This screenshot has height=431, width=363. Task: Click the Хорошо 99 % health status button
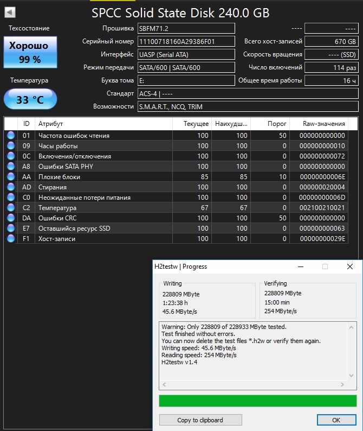tap(30, 52)
